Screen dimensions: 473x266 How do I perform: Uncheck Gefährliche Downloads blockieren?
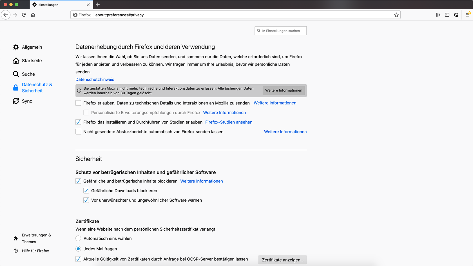(86, 191)
